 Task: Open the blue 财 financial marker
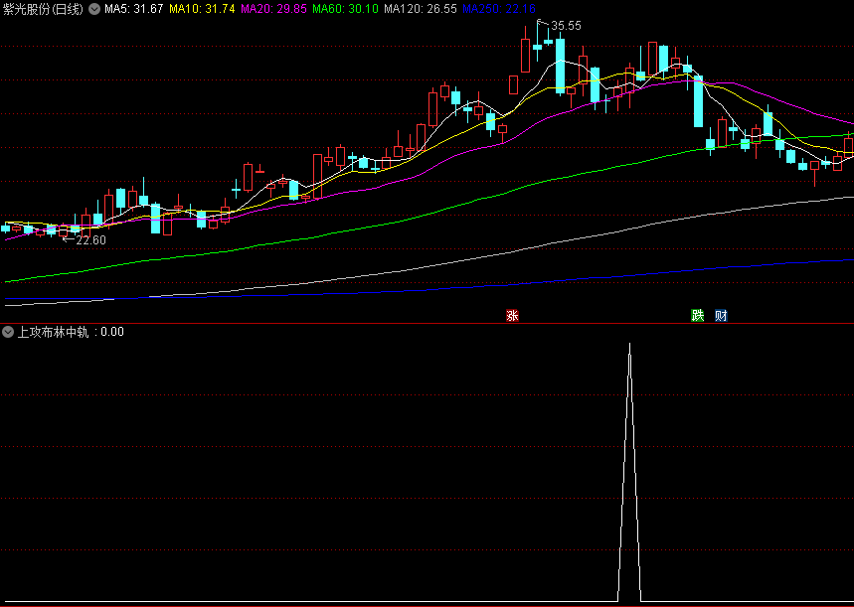tap(721, 315)
